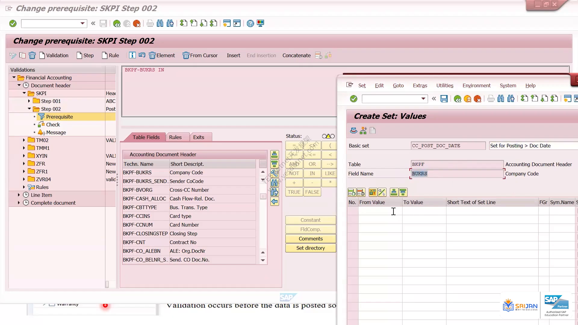
Task: Click the Set directory button
Action: tap(311, 248)
